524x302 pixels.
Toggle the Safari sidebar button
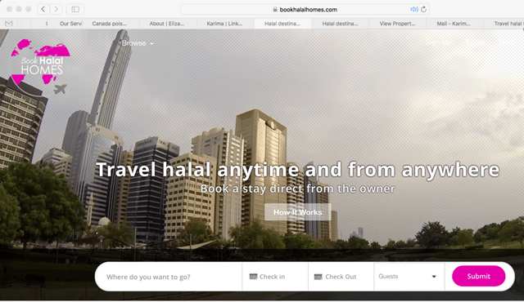pyautogui.click(x=75, y=9)
